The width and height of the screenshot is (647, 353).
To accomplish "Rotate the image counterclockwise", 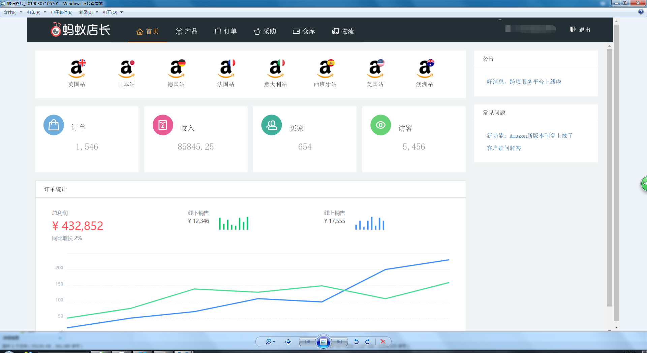I will point(356,342).
